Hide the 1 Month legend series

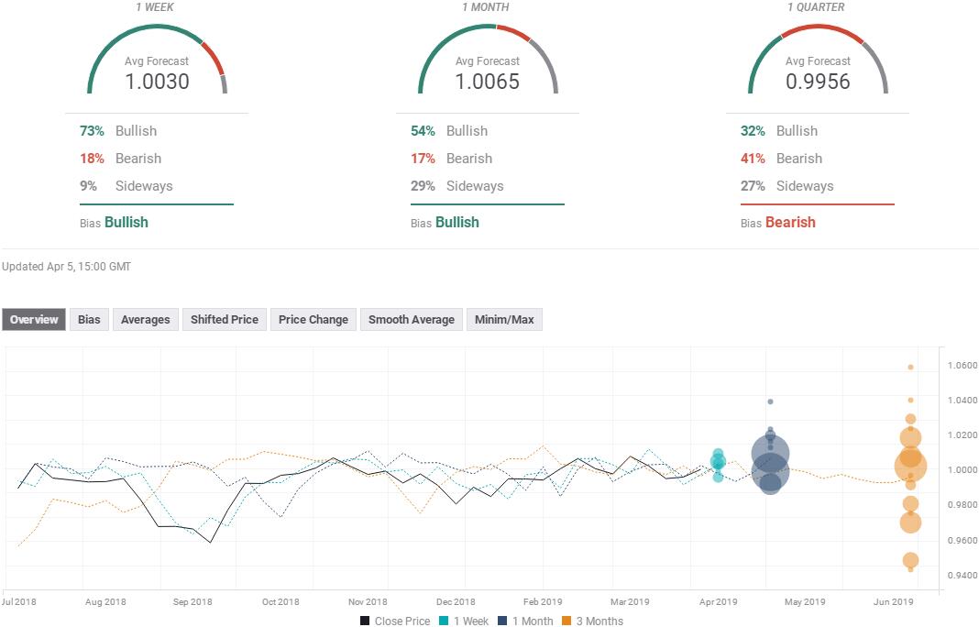click(525, 621)
